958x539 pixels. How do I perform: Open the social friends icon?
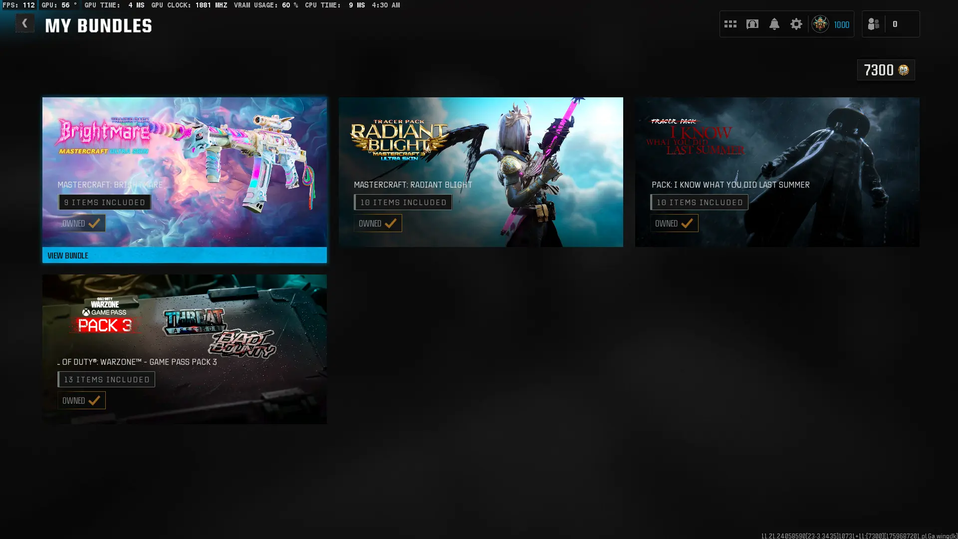tap(873, 24)
